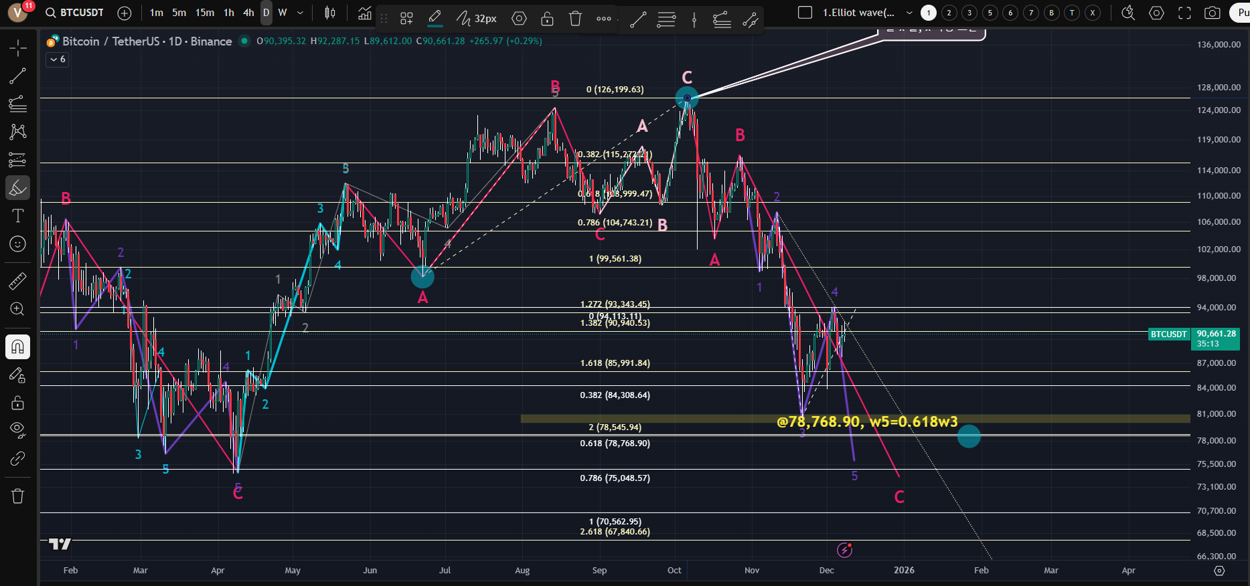Select the crosshair cursor tool
Image resolution: width=1250 pixels, height=586 pixels.
tap(18, 47)
